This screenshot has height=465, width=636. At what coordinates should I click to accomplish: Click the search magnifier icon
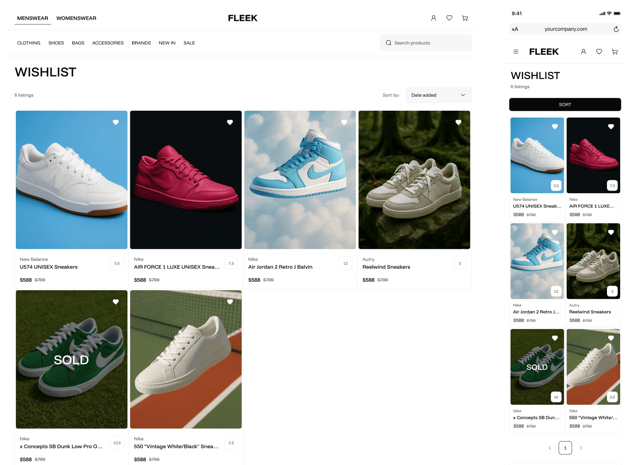(389, 43)
